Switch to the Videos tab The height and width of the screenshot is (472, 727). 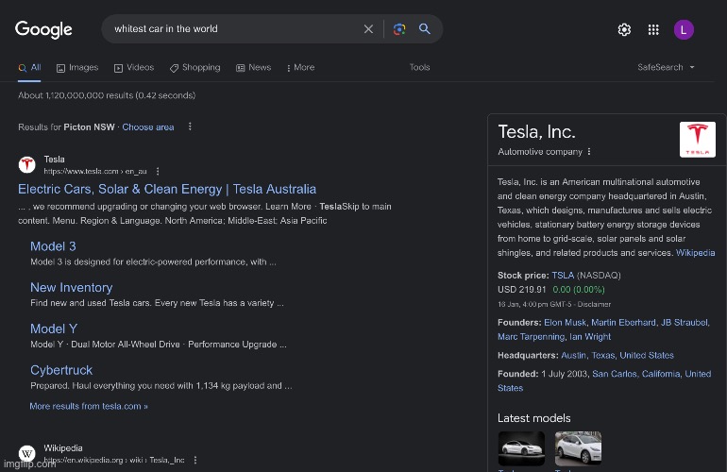coord(134,68)
